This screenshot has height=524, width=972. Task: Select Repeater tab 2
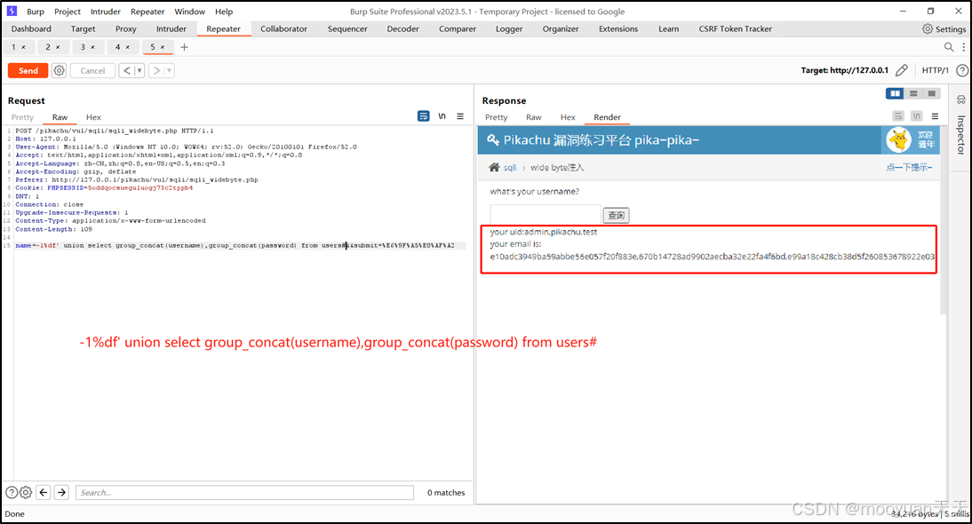pos(48,47)
